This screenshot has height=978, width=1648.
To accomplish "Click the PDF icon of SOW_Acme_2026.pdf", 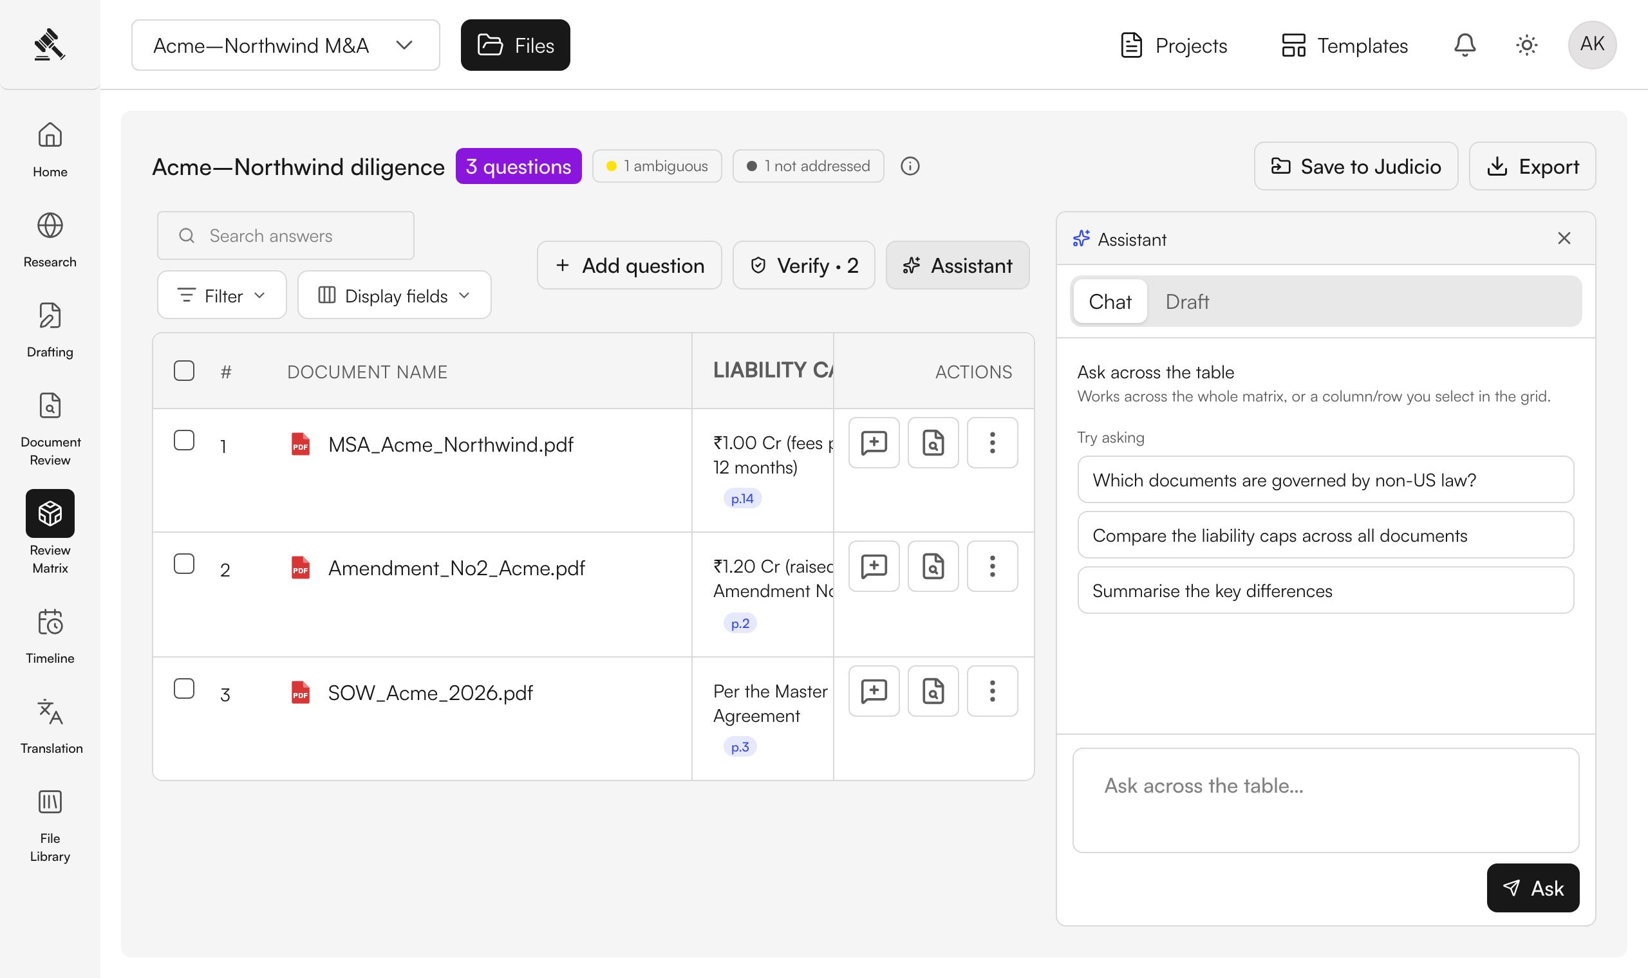I will pos(301,692).
